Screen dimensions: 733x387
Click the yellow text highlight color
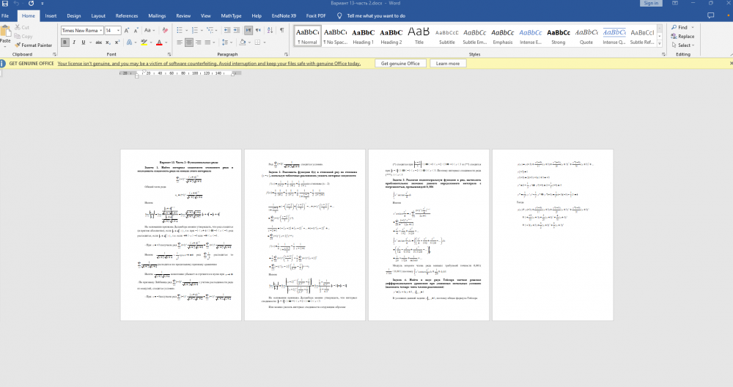144,43
